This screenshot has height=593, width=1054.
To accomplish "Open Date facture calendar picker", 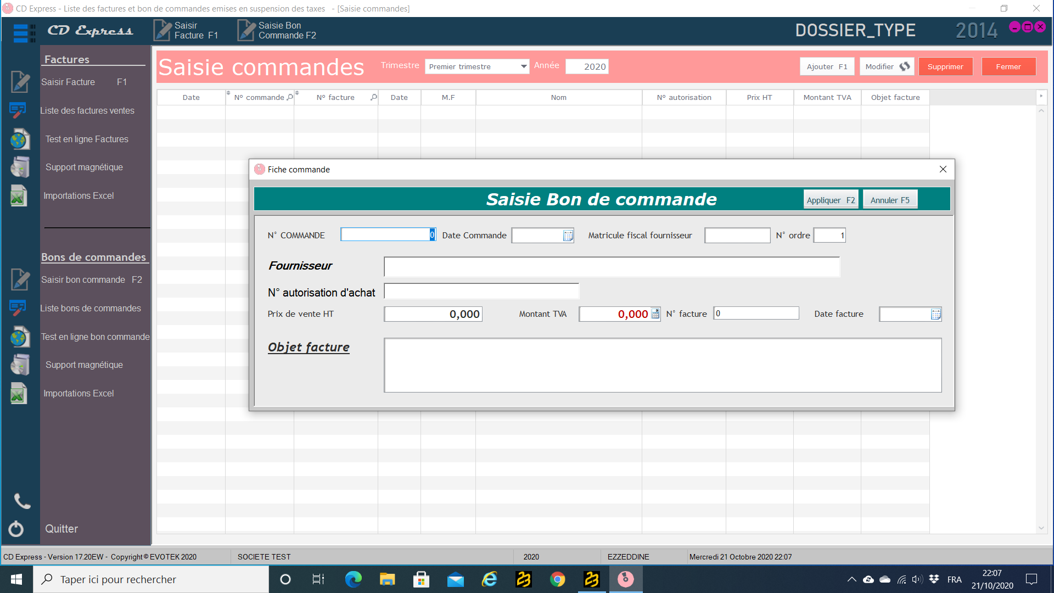I will (936, 314).
